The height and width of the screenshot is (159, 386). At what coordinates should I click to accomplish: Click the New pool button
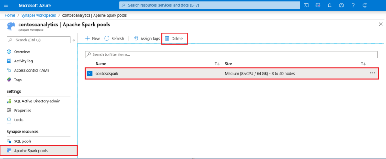pyautogui.click(x=92, y=39)
